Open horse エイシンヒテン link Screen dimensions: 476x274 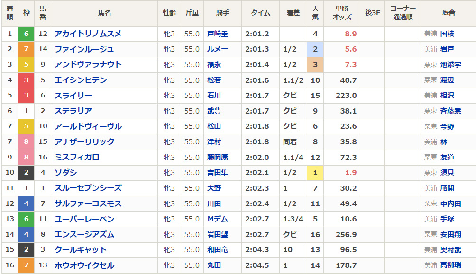click(x=81, y=80)
